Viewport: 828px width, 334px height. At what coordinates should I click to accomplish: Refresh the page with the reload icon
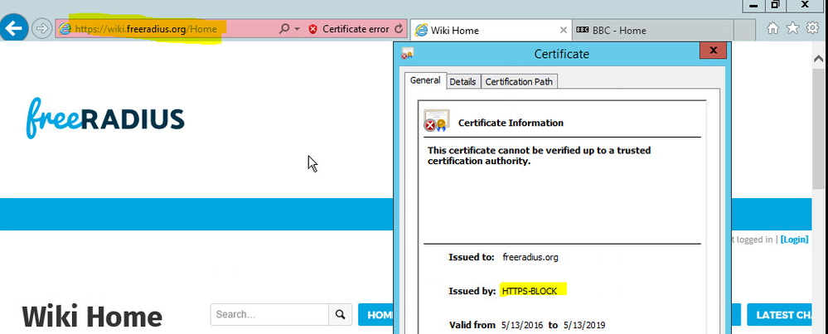[x=399, y=29]
